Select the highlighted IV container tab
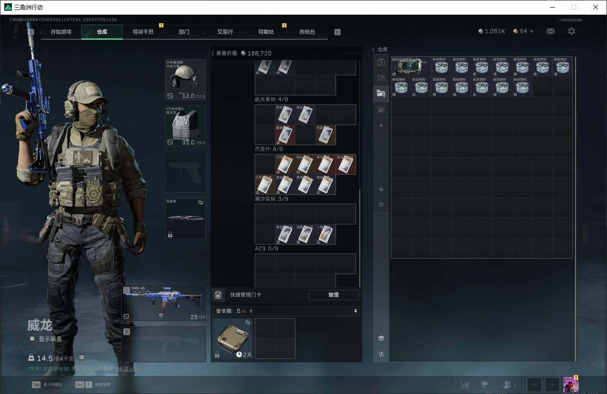607x394 pixels. pos(381,93)
